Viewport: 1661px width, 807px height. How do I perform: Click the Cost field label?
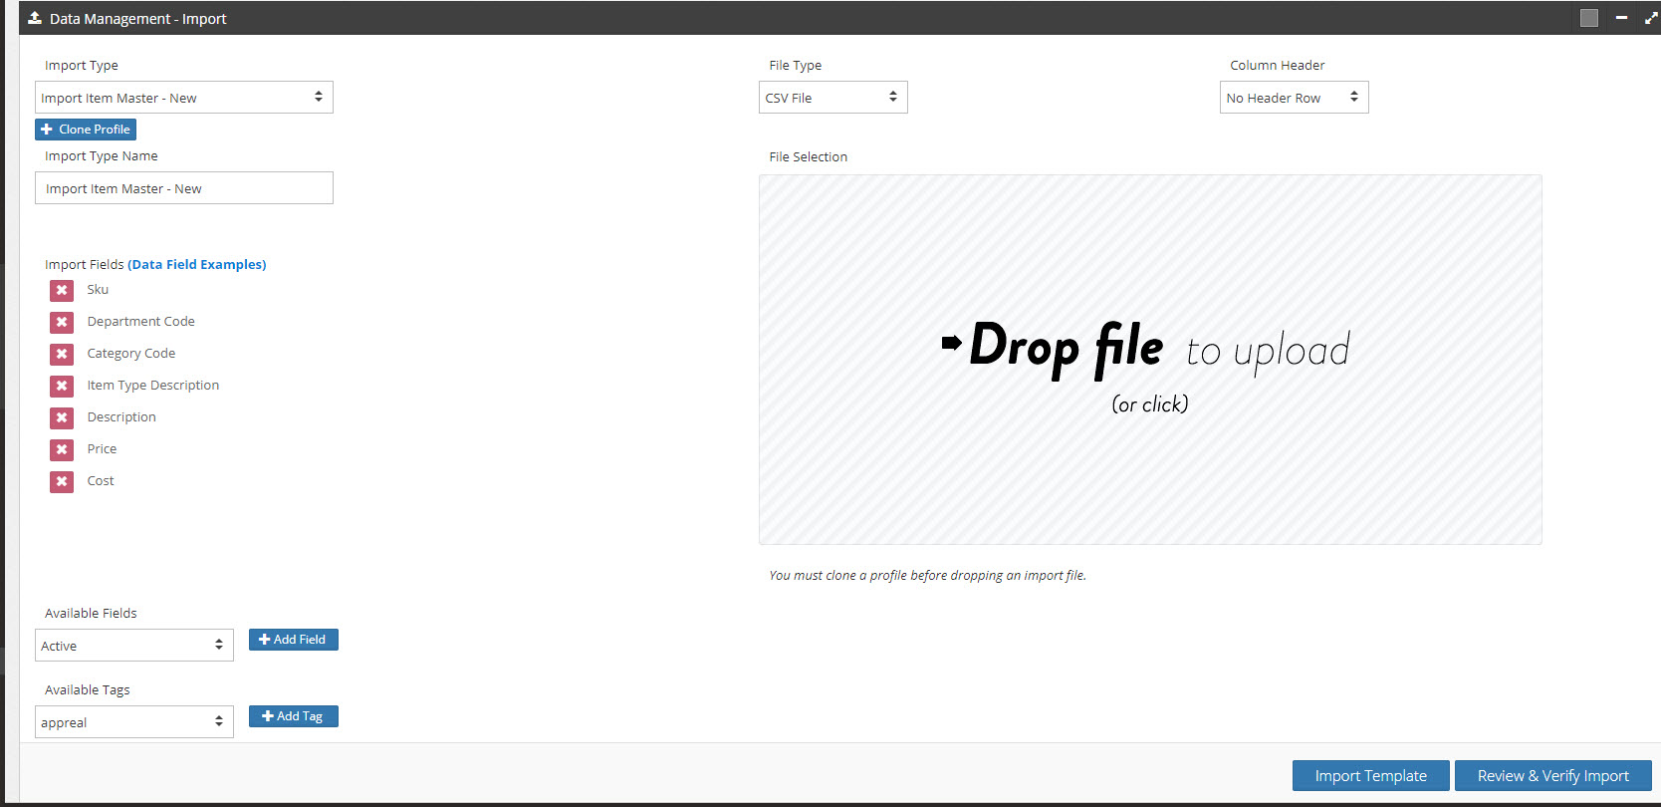(101, 481)
